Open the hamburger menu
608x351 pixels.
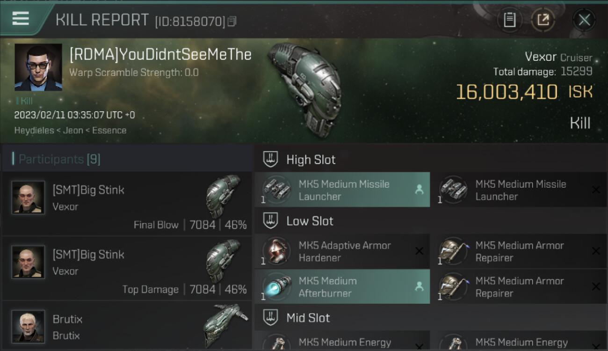coord(21,19)
